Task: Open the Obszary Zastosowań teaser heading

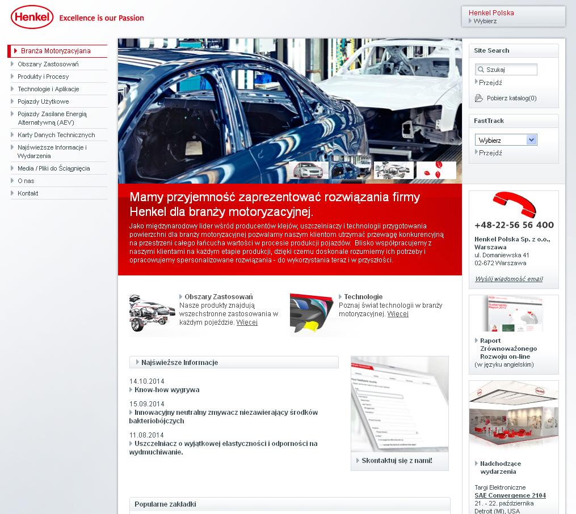Action: pos(218,296)
